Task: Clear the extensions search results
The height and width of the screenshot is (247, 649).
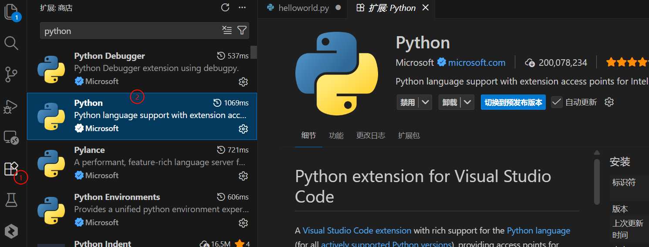Action: 227,30
